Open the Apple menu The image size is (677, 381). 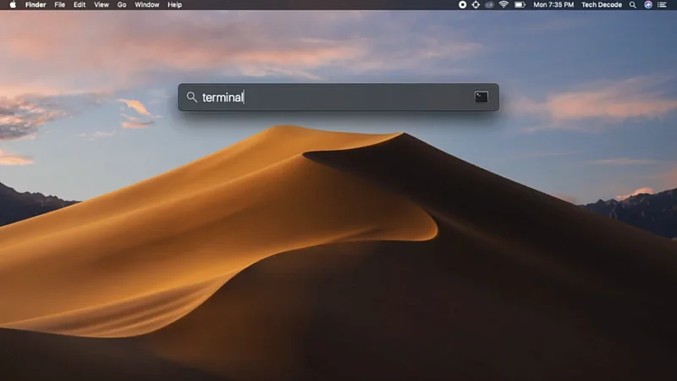coord(13,5)
